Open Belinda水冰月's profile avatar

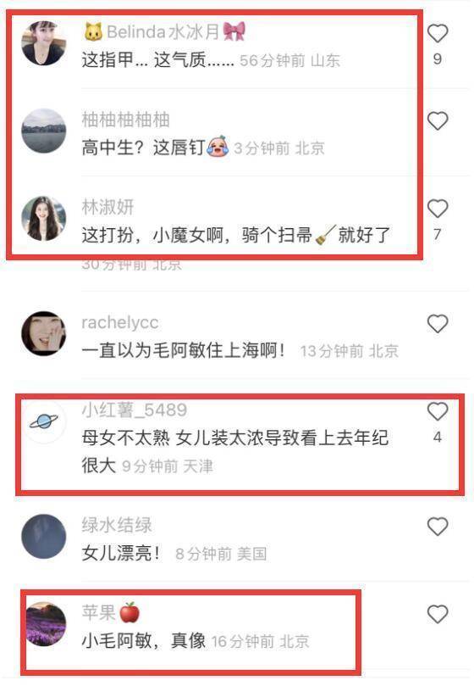coord(44,43)
